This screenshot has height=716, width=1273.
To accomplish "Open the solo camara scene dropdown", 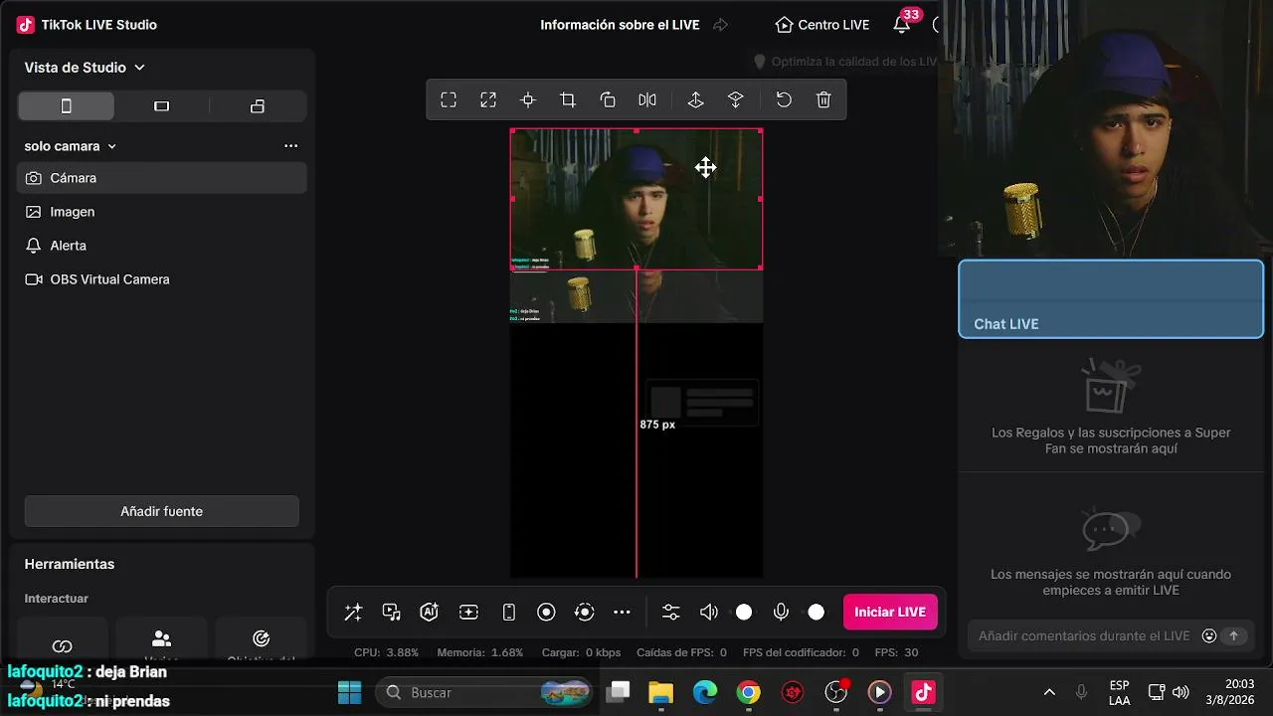I will pos(71,146).
